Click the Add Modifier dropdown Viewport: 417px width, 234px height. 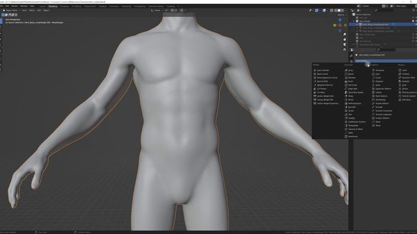click(386, 60)
